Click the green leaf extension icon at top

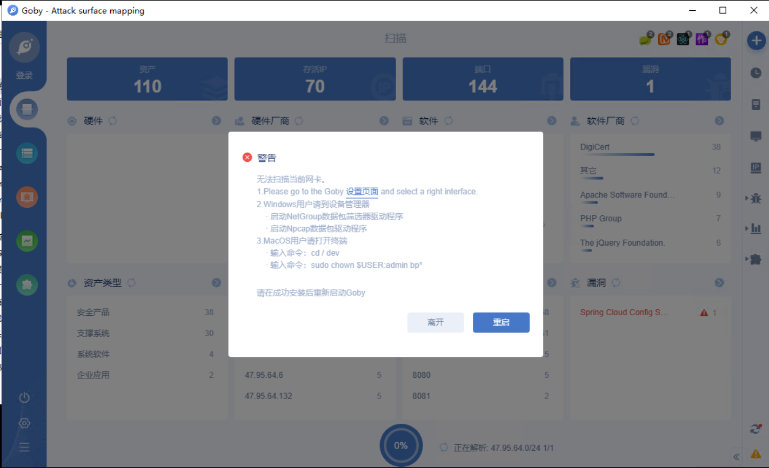(x=646, y=39)
